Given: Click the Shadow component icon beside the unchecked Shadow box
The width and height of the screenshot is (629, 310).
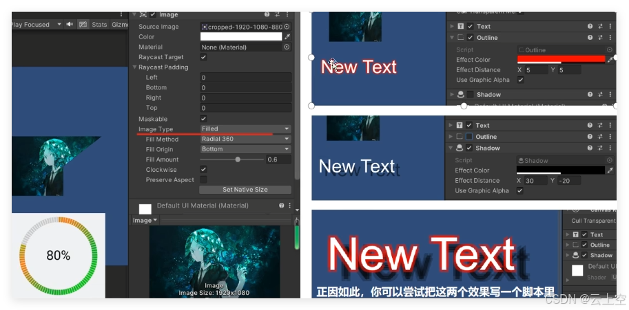Looking at the screenshot, I should [x=460, y=94].
